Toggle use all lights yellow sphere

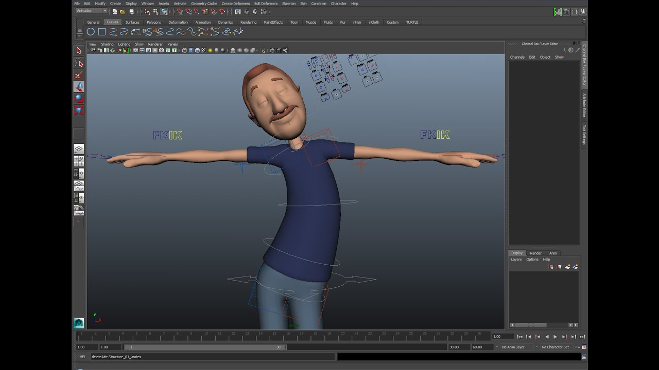point(210,50)
